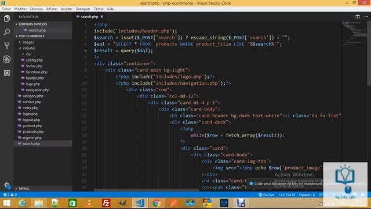
Task: Change the Espaces indentation setting
Action: point(307,194)
